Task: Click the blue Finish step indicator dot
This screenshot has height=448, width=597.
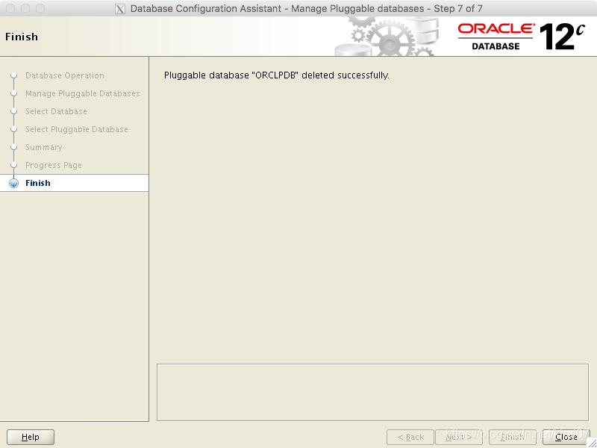Action: pyautogui.click(x=13, y=183)
